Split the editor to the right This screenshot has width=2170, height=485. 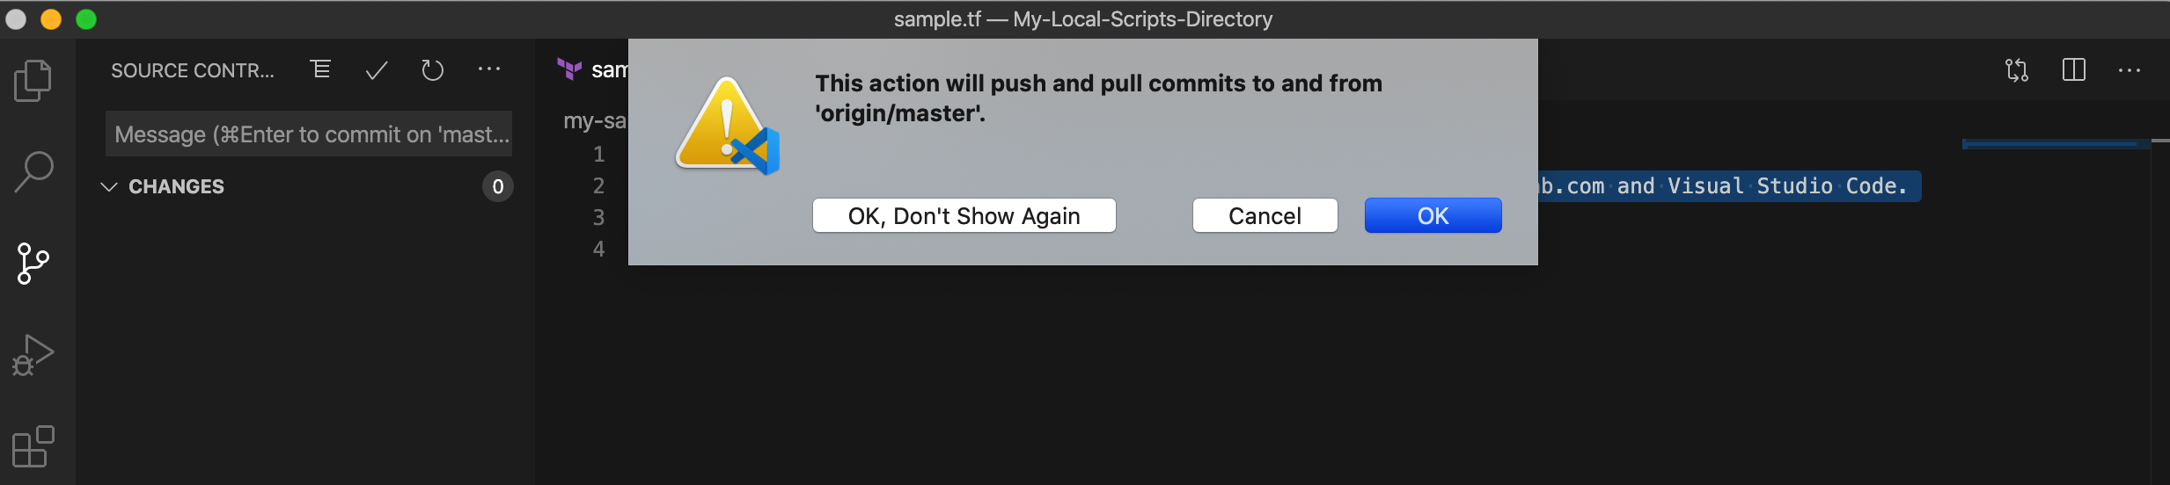[2073, 70]
